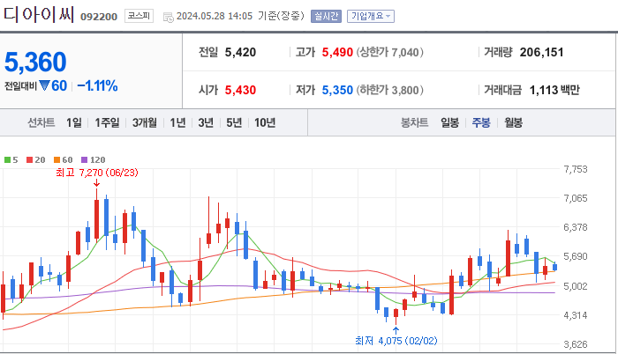Viewport: 618px width, 354px height.
Task: Switch to the 월봉 candle chart
Action: point(513,122)
